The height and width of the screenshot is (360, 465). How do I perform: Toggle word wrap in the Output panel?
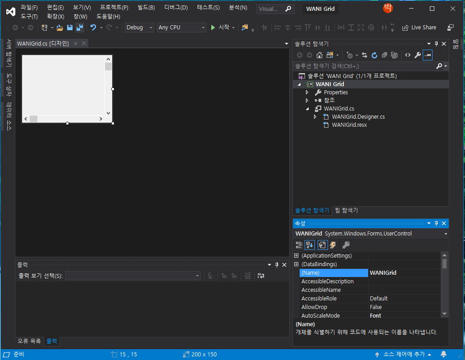(x=261, y=276)
